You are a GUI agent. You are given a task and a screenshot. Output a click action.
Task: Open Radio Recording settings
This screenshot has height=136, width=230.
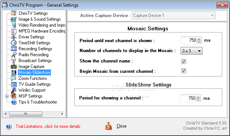tap(33, 55)
